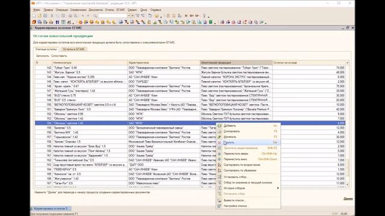
Task: Click the M+ calculator memory button
Action: [192, 16]
